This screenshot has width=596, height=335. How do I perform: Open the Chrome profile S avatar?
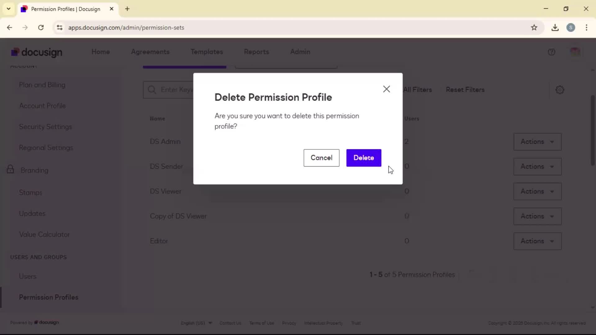point(571,28)
